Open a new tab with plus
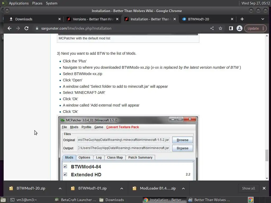 tap(242, 19)
